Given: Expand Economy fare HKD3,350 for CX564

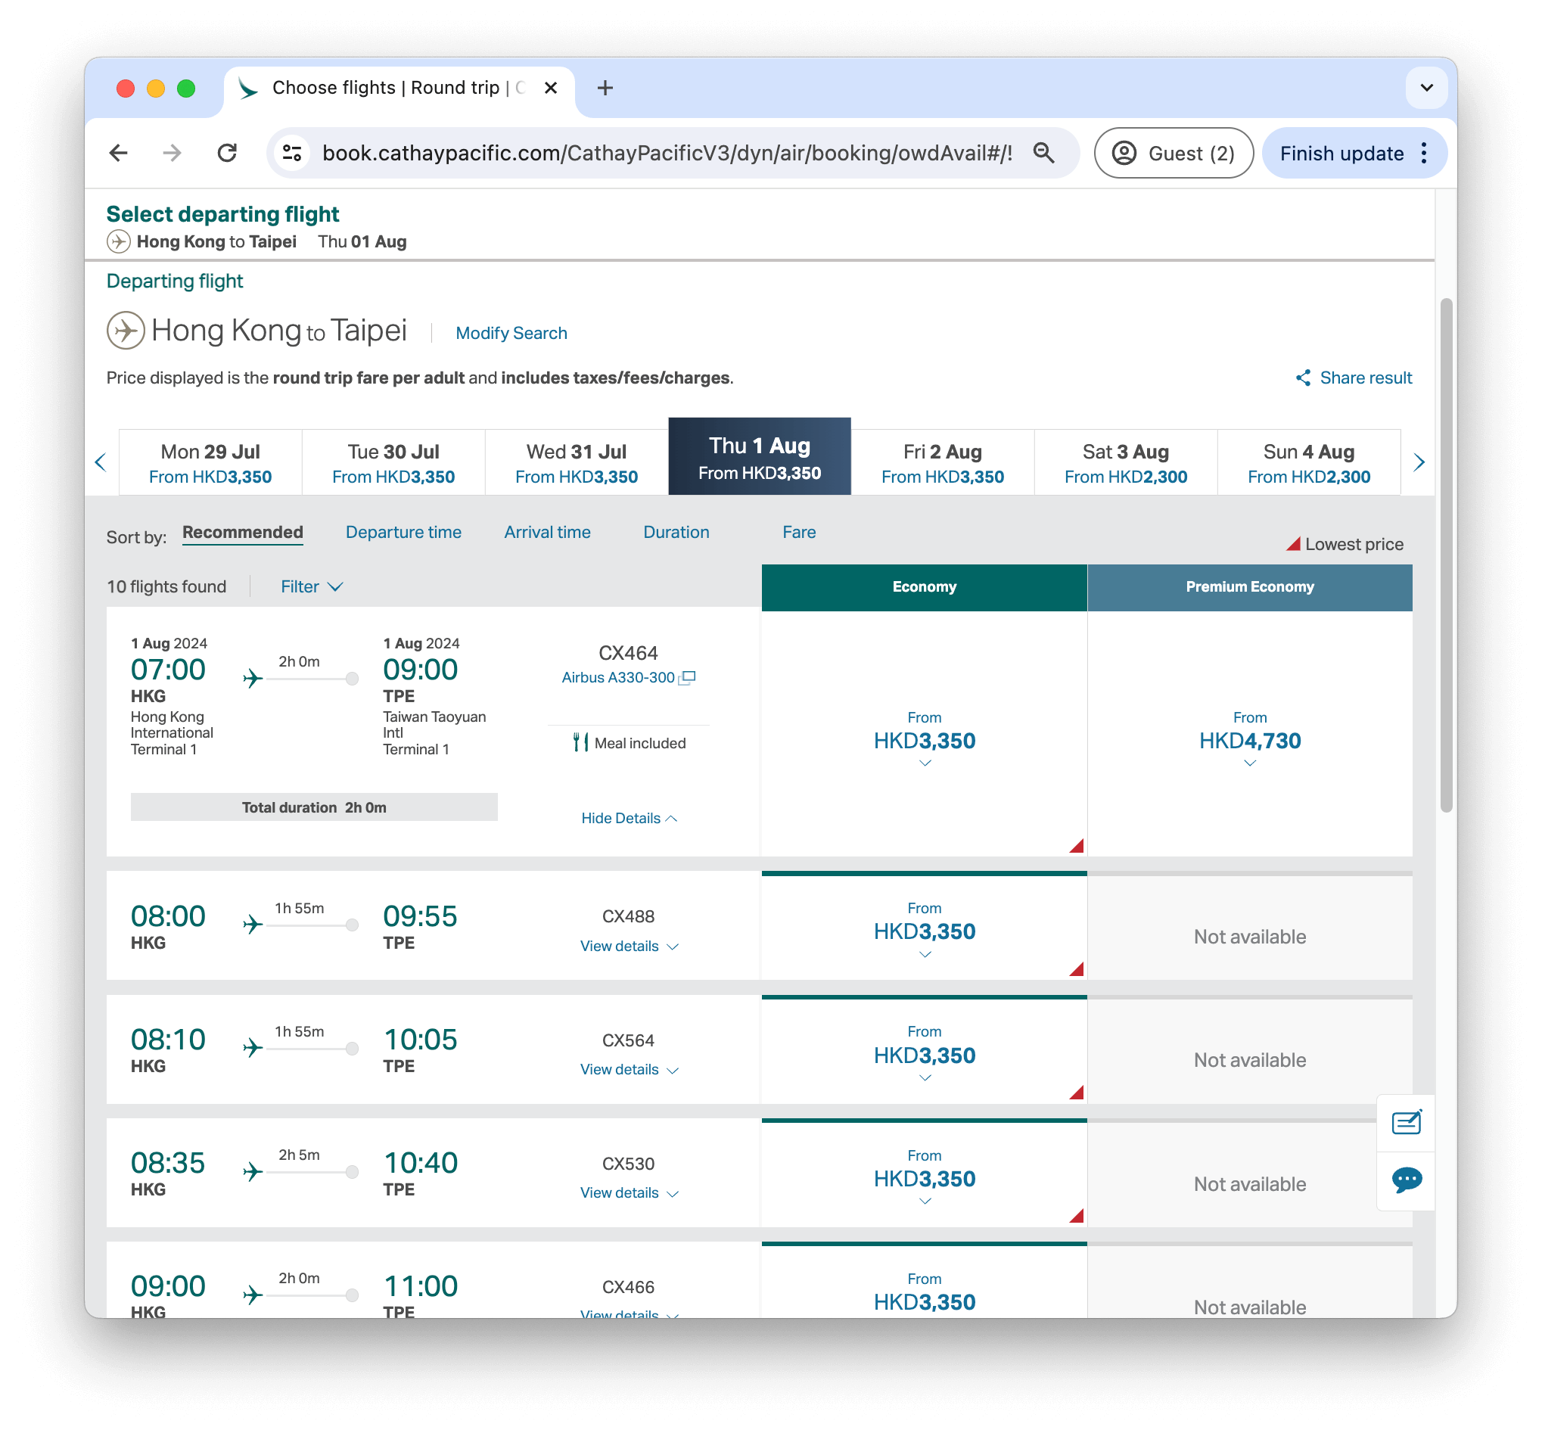Looking at the screenshot, I should click(x=925, y=1054).
